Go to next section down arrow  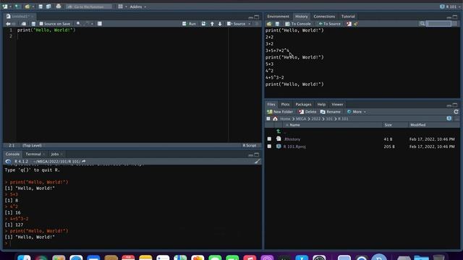point(220,24)
